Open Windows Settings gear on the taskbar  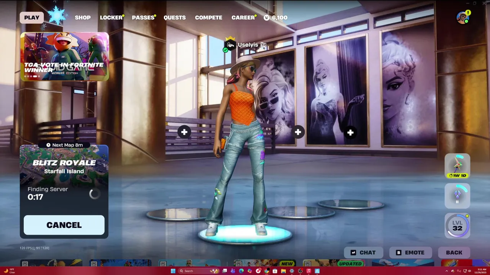click(x=292, y=271)
